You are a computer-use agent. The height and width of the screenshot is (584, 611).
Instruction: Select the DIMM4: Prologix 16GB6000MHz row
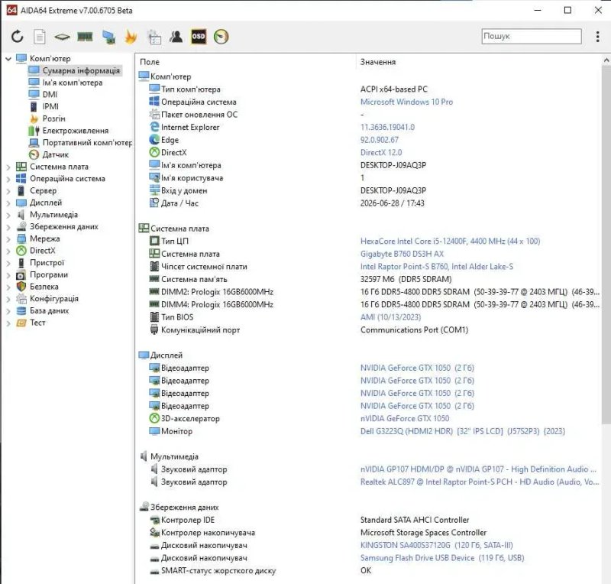[369, 305]
